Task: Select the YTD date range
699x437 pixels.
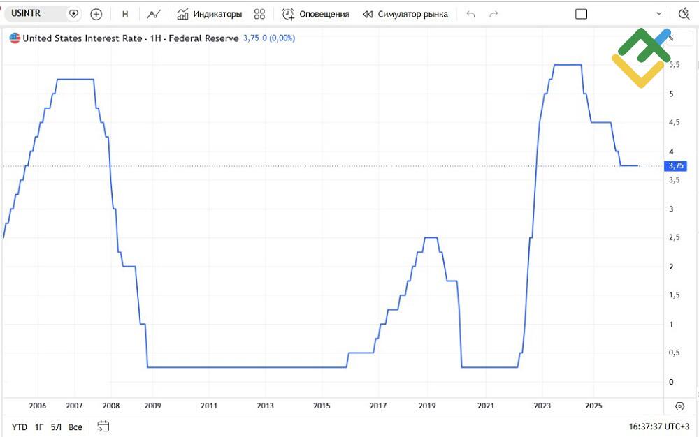Action: (19, 427)
